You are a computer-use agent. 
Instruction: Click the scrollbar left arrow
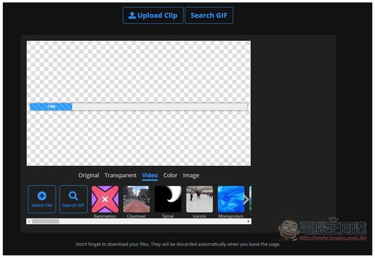tap(29, 221)
